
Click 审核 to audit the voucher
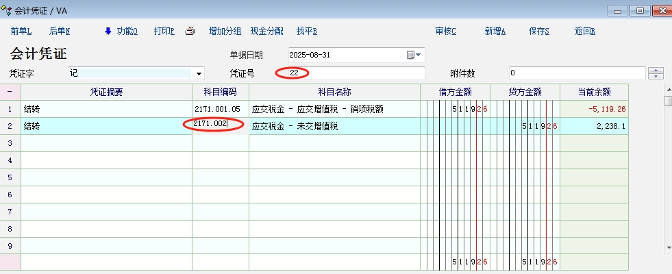tap(445, 31)
